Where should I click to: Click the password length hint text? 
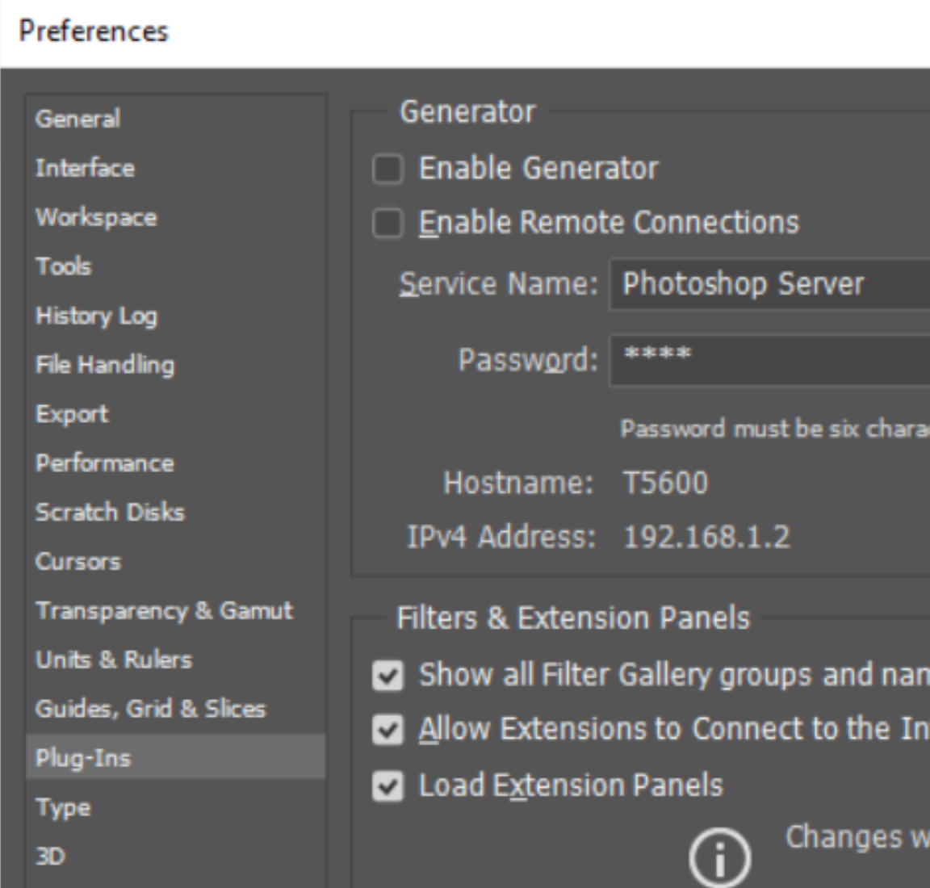pyautogui.click(x=775, y=429)
